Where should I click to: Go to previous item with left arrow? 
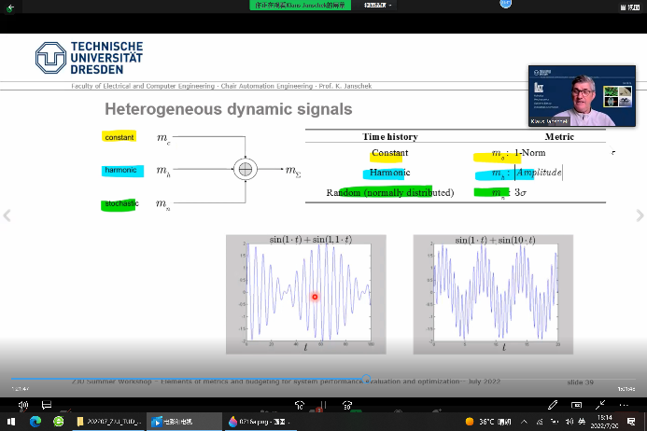(x=7, y=216)
